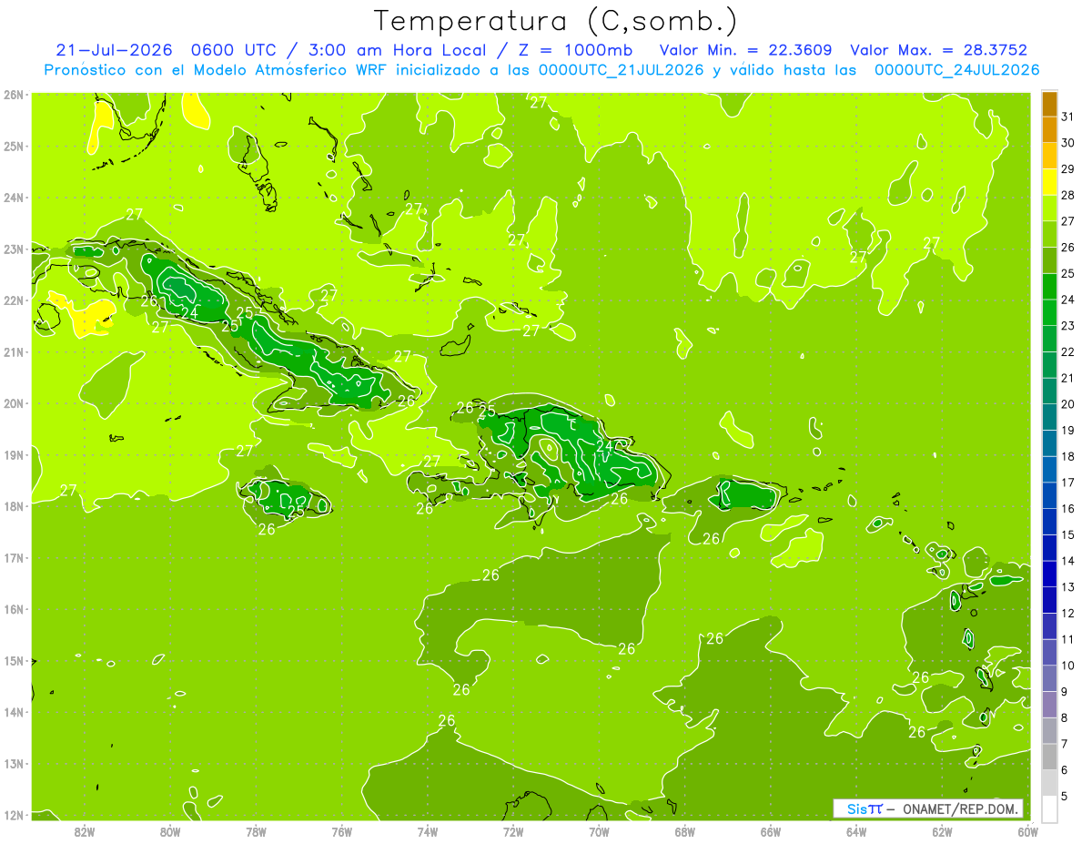Click the colorbar label 31
Image resolution: width=1092 pixels, height=844 pixels.
pyautogui.click(x=1067, y=117)
